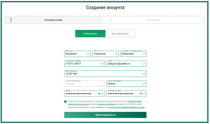Show repeated password with its eye icon
Viewport: 210px width, 124px height.
pos(141,94)
